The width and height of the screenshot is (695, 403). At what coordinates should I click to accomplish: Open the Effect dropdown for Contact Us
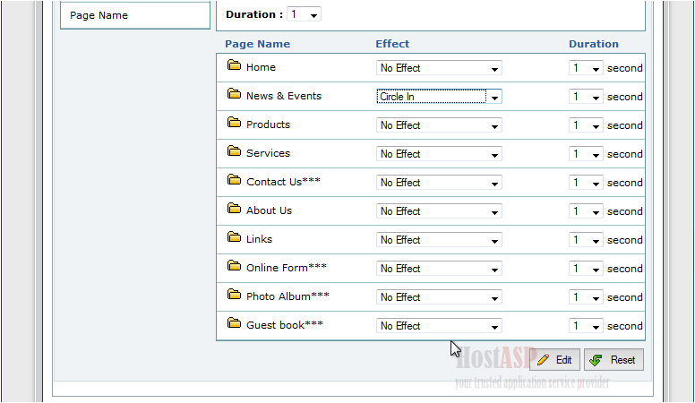(x=439, y=183)
